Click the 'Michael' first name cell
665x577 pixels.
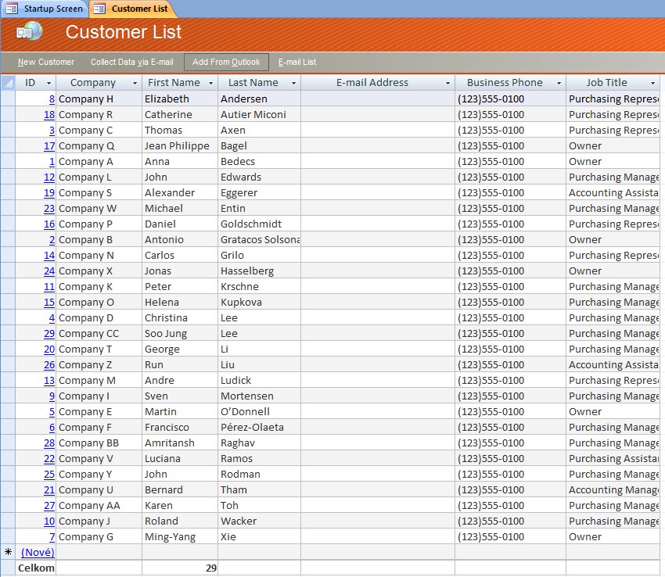coord(180,209)
